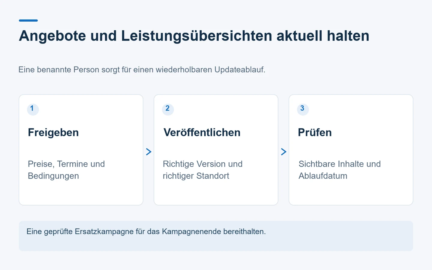Click the chevron arrow before the Prüfen card
Viewport: 432px width, 270px height.
[x=283, y=152]
